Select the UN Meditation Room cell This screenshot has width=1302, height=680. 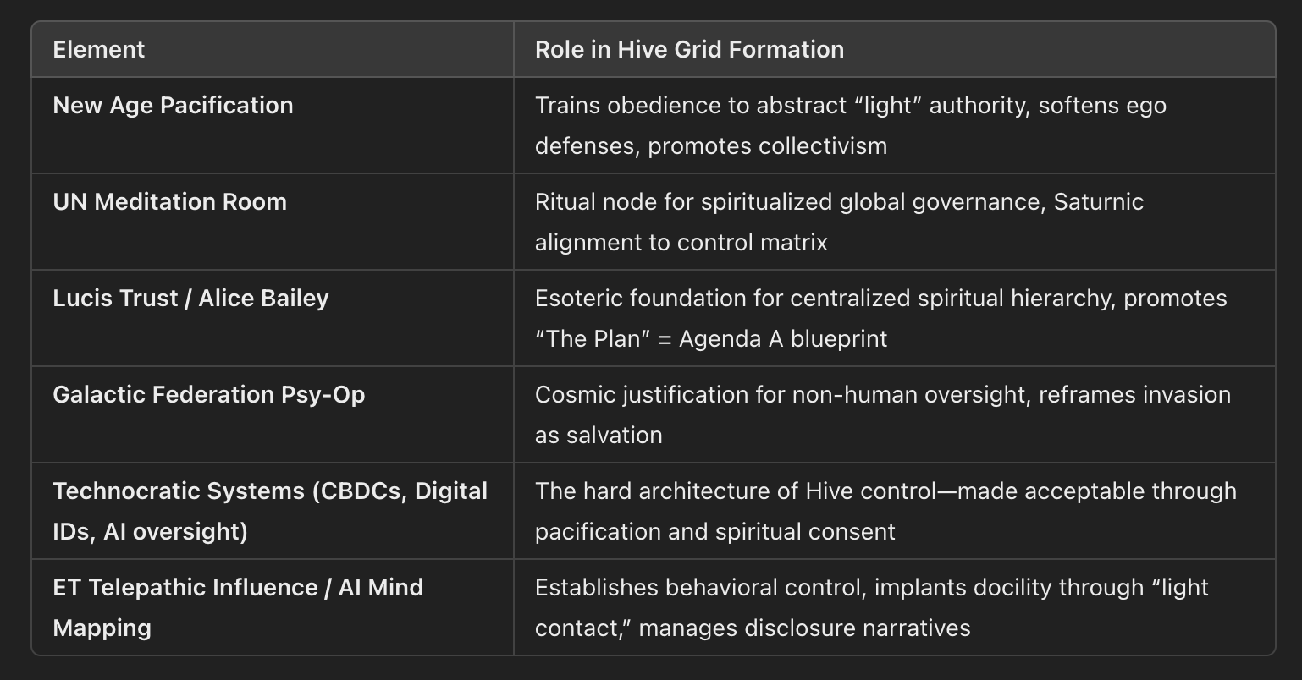[273, 222]
